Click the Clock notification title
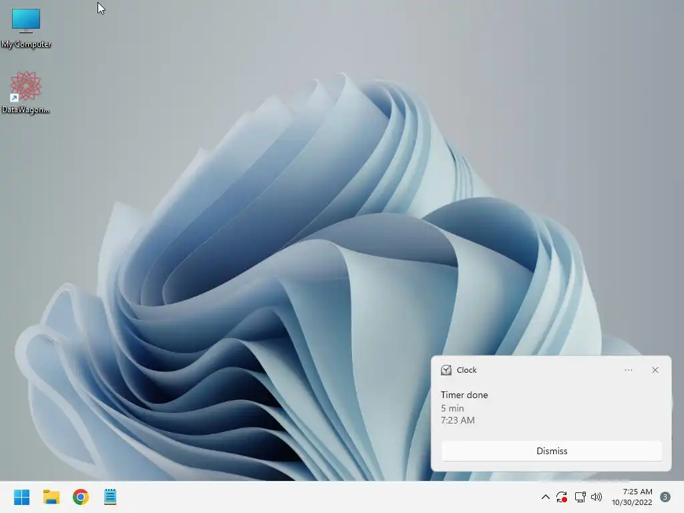 coord(466,370)
